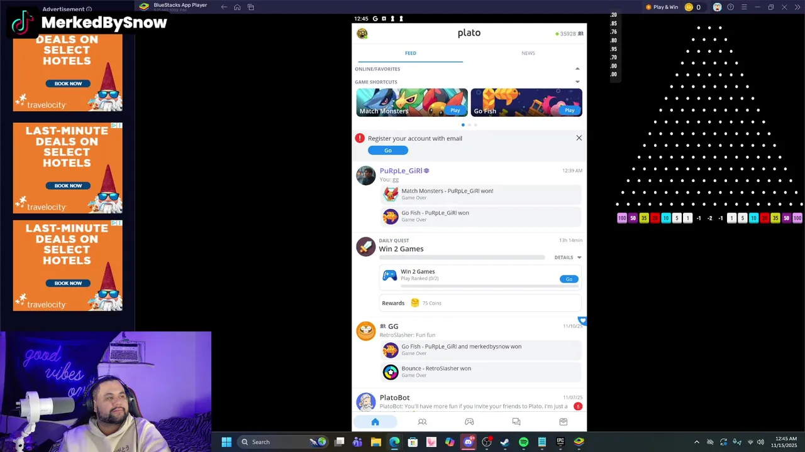This screenshot has width=805, height=452.
Task: Collapse the ONLINE/FAVORITES section
Action: pyautogui.click(x=577, y=68)
